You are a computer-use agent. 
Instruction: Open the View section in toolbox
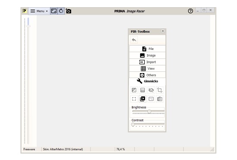(x=147, y=68)
